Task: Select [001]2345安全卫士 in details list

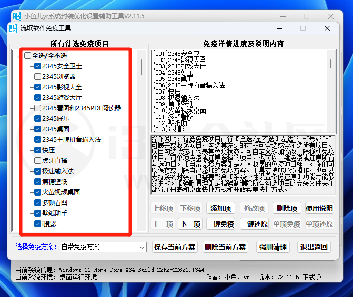Action: 179,54
